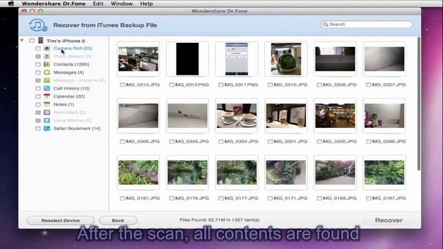
Task: Check the IMG_0308.JPG checkbox
Action: click(319, 84)
